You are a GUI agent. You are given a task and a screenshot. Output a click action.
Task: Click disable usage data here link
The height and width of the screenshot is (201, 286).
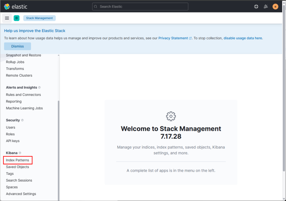point(243,38)
